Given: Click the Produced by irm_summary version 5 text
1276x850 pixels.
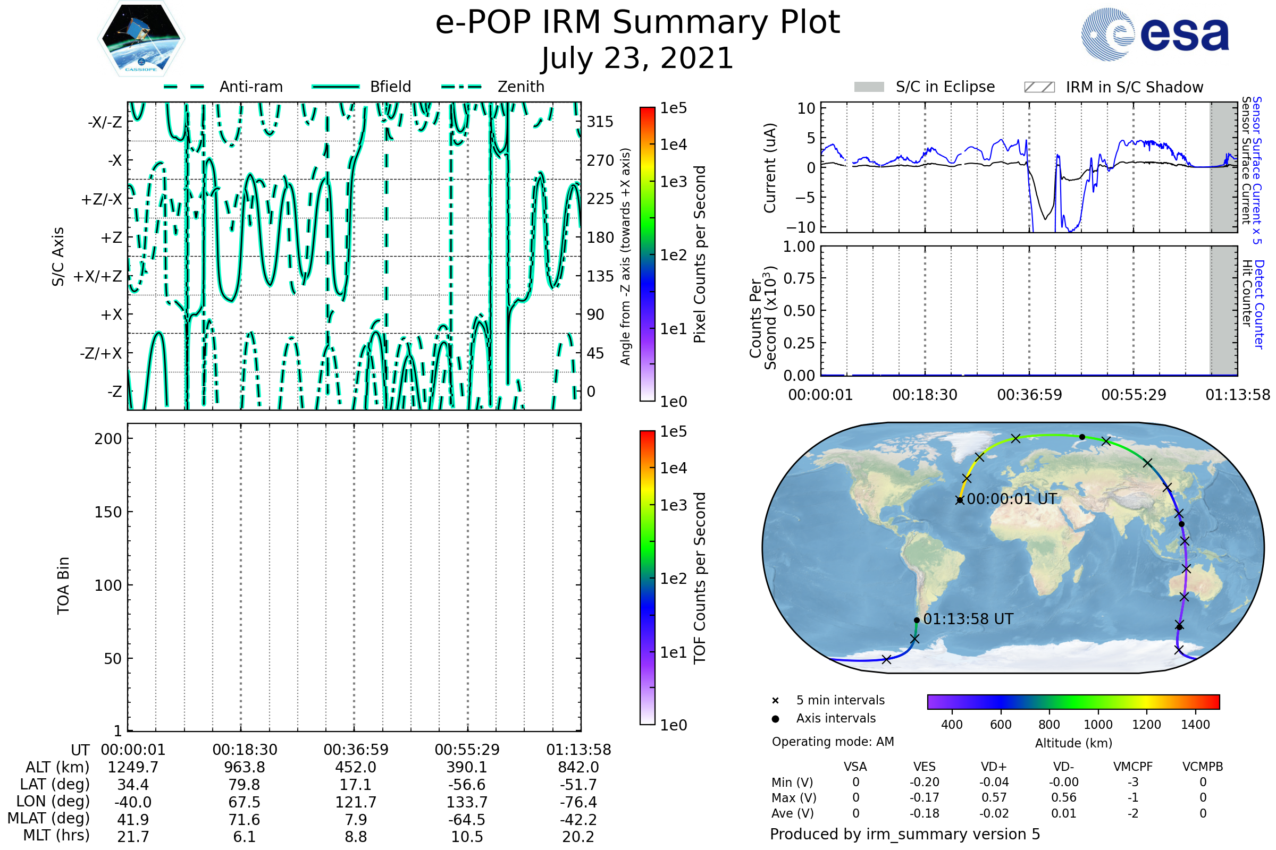Looking at the screenshot, I should (x=905, y=834).
